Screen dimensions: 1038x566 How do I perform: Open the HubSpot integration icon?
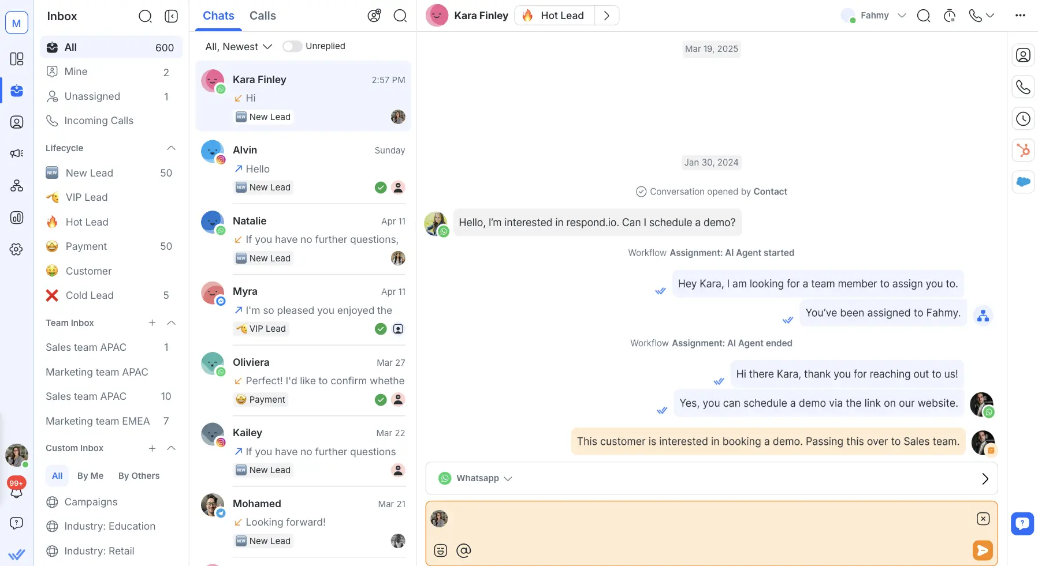coord(1023,151)
